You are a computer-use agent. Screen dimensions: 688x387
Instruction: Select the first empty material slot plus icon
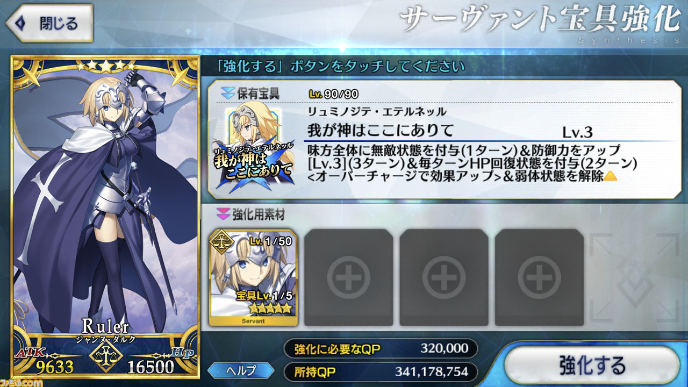348,277
